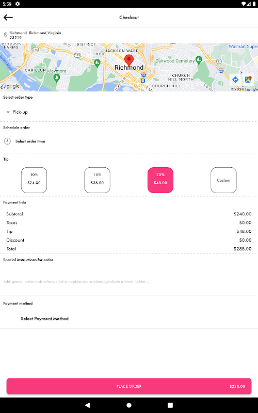The width and height of the screenshot is (258, 413).
Task: Tap the clock icon for scheduling
Action: [7, 141]
